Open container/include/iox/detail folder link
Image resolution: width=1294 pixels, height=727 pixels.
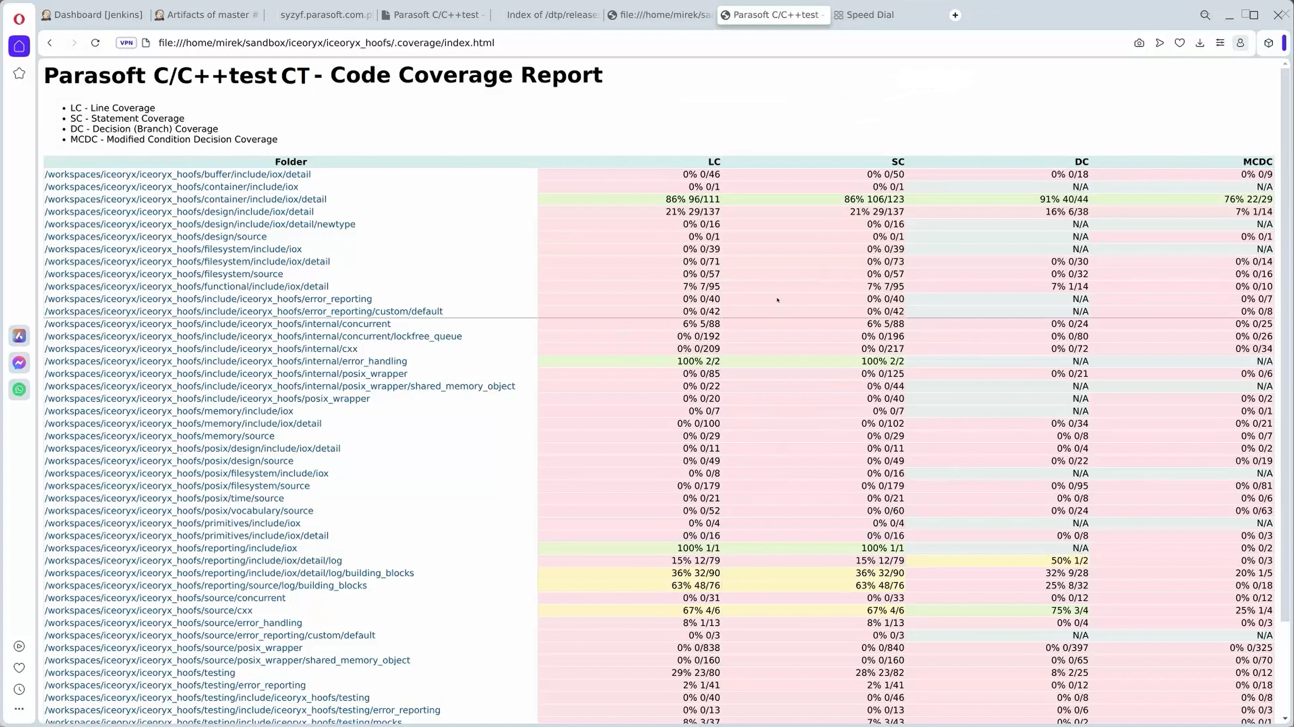point(185,199)
